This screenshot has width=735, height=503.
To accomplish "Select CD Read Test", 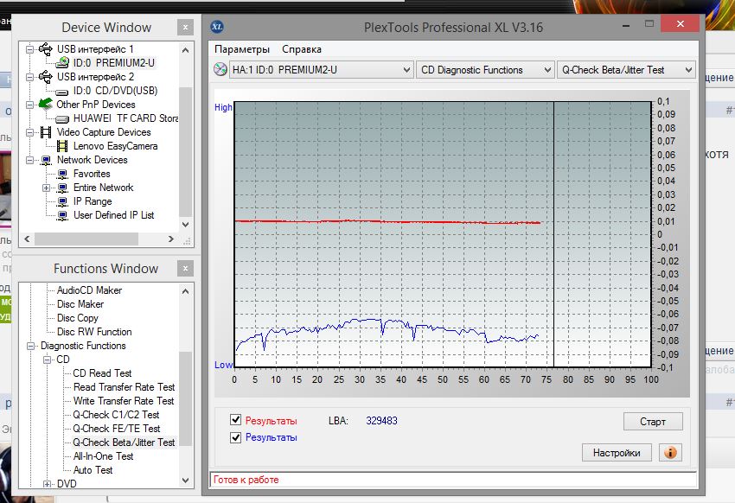I will pyautogui.click(x=102, y=373).
